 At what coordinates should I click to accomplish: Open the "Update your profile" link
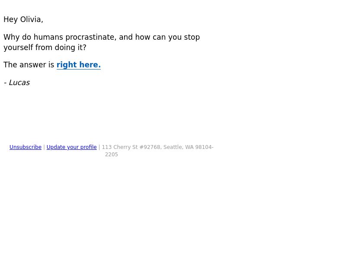click(71, 147)
